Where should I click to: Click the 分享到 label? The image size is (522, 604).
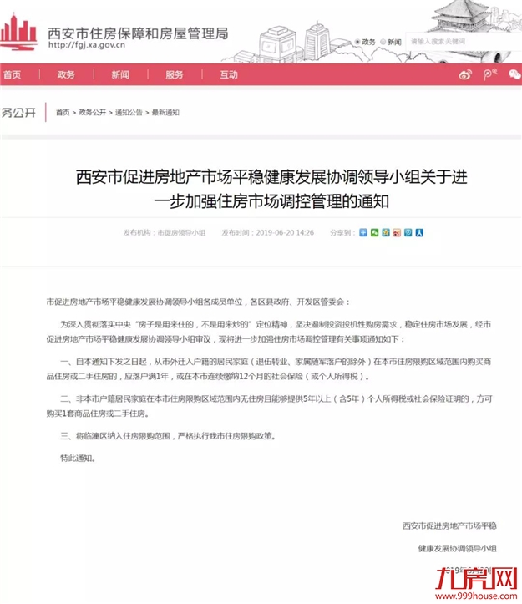coord(342,233)
